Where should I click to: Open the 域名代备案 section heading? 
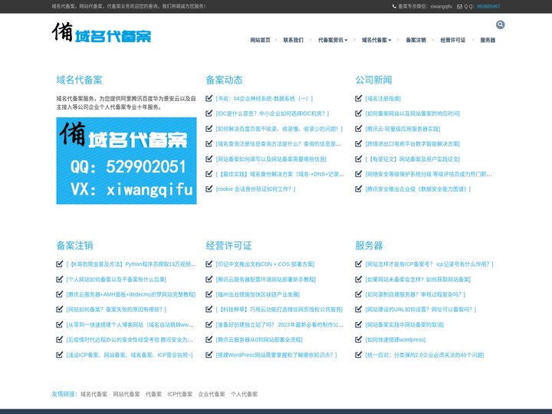click(x=79, y=80)
